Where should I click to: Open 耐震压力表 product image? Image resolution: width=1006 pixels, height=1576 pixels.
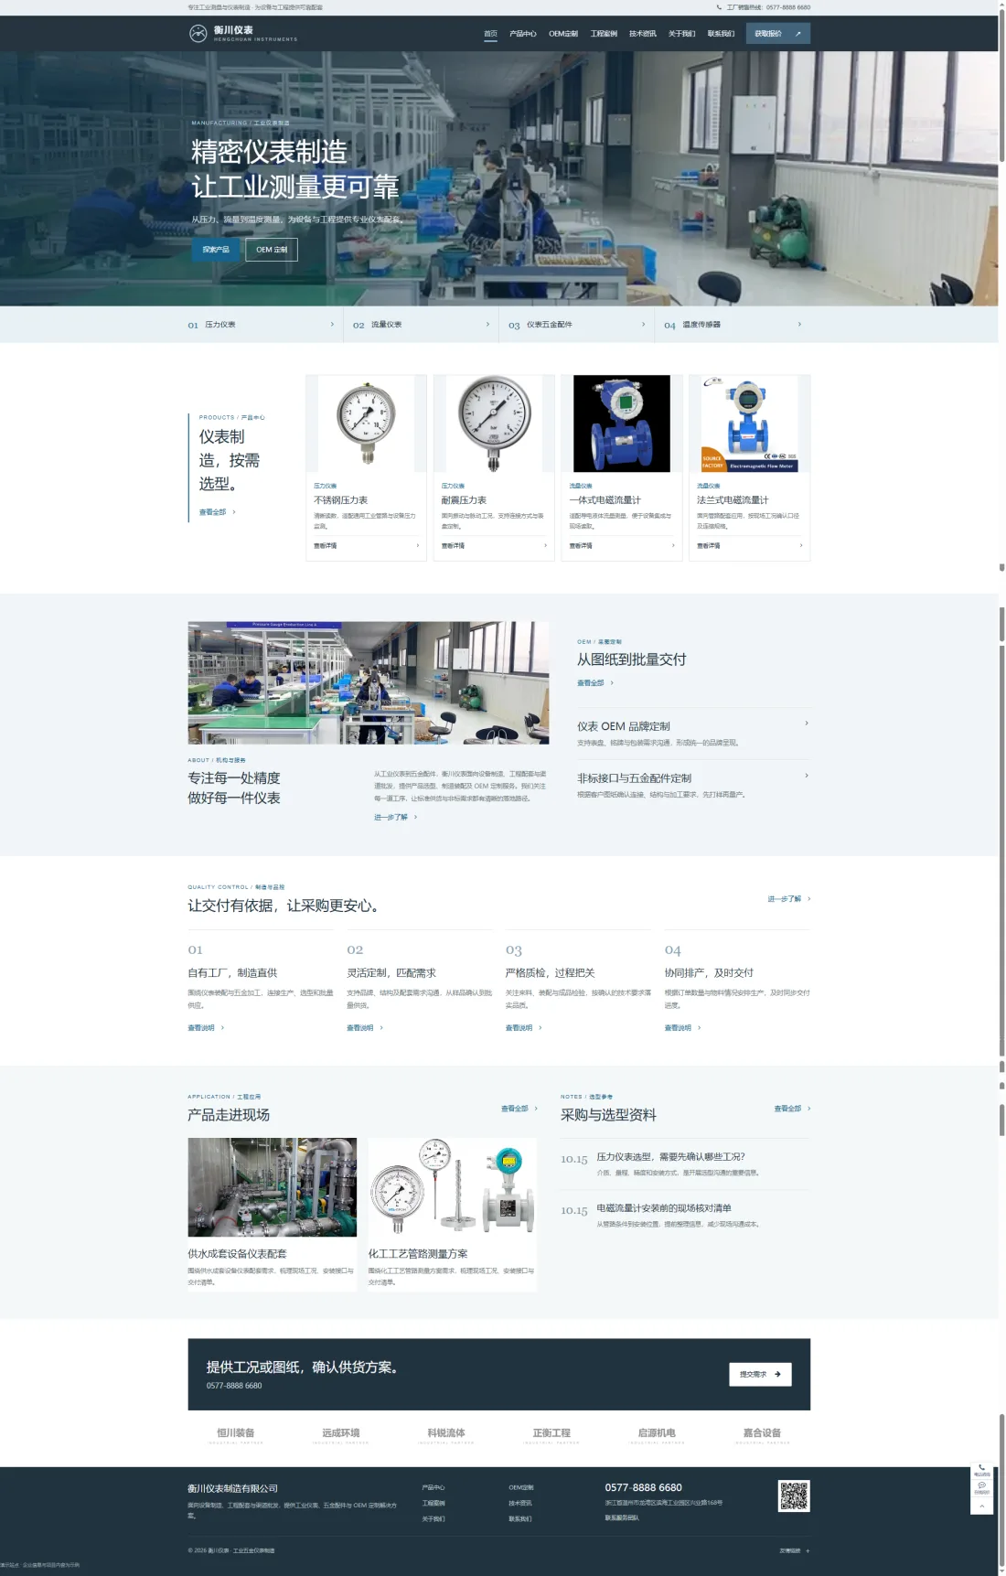click(494, 423)
